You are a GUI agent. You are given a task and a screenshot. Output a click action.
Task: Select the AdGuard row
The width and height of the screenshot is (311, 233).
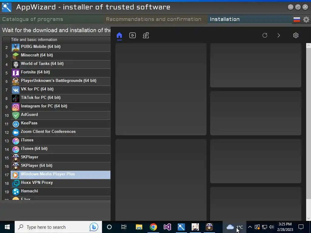(60, 116)
